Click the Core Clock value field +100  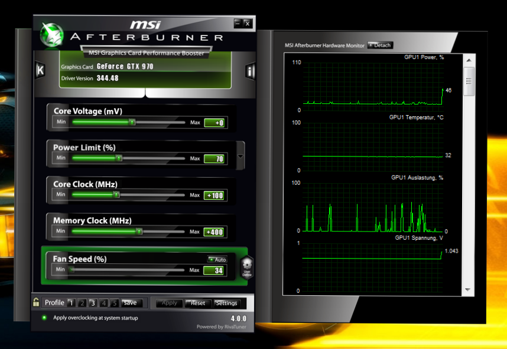click(x=214, y=195)
